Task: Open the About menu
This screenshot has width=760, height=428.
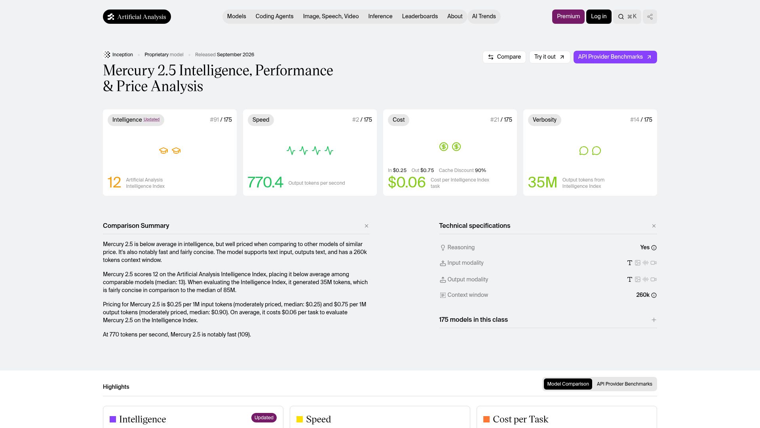Action: (x=455, y=17)
